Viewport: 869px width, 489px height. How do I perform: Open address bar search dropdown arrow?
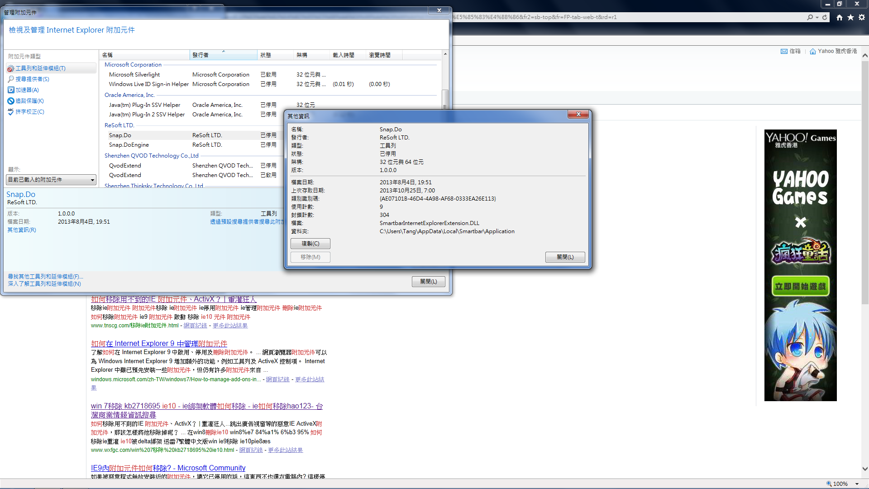pyautogui.click(x=817, y=17)
